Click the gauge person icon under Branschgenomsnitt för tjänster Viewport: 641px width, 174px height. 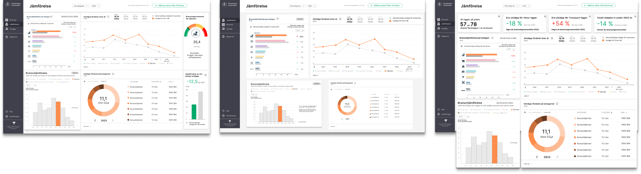196,34
